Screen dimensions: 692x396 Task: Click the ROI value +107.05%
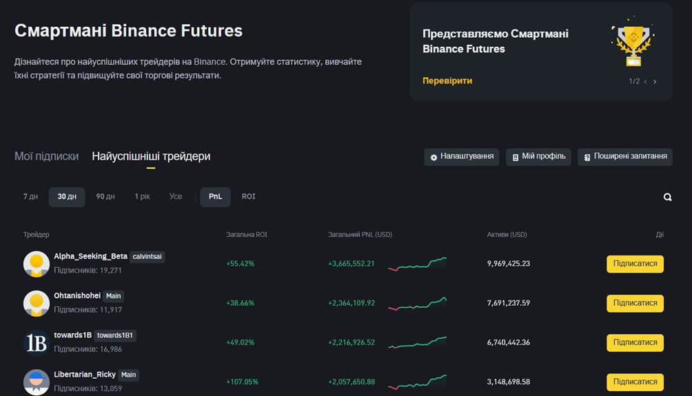[243, 382]
